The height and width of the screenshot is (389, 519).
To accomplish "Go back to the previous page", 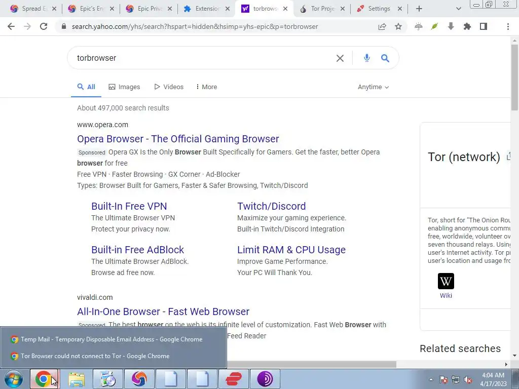I will coord(11,26).
